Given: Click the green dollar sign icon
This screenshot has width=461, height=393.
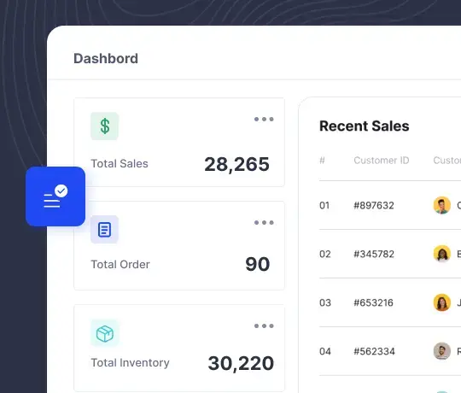Looking at the screenshot, I should pos(105,126).
